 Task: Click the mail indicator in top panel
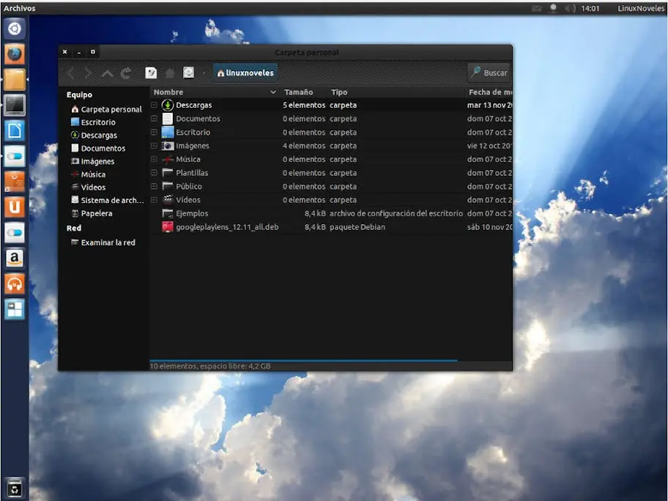click(x=537, y=8)
